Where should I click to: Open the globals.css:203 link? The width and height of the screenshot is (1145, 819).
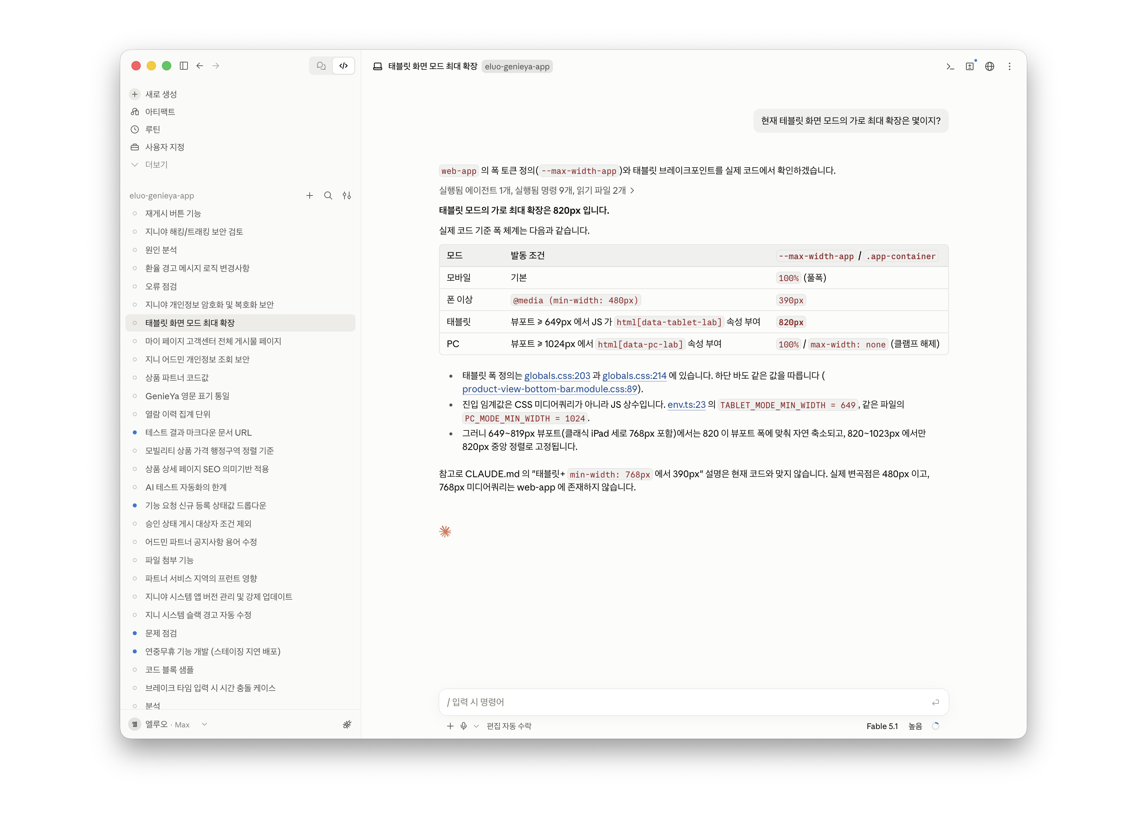coord(557,376)
